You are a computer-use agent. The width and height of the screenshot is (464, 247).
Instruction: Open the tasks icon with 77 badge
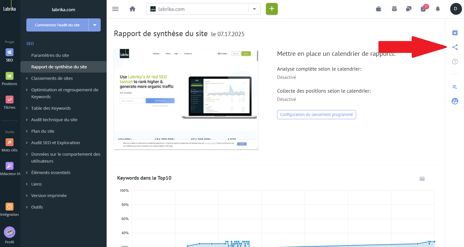pyautogui.click(x=424, y=9)
